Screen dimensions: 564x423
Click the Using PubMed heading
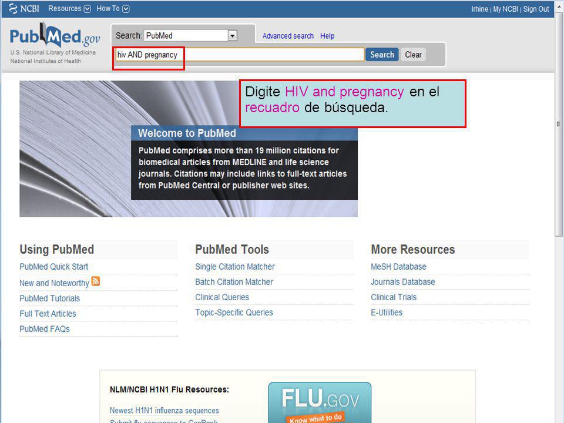click(57, 249)
